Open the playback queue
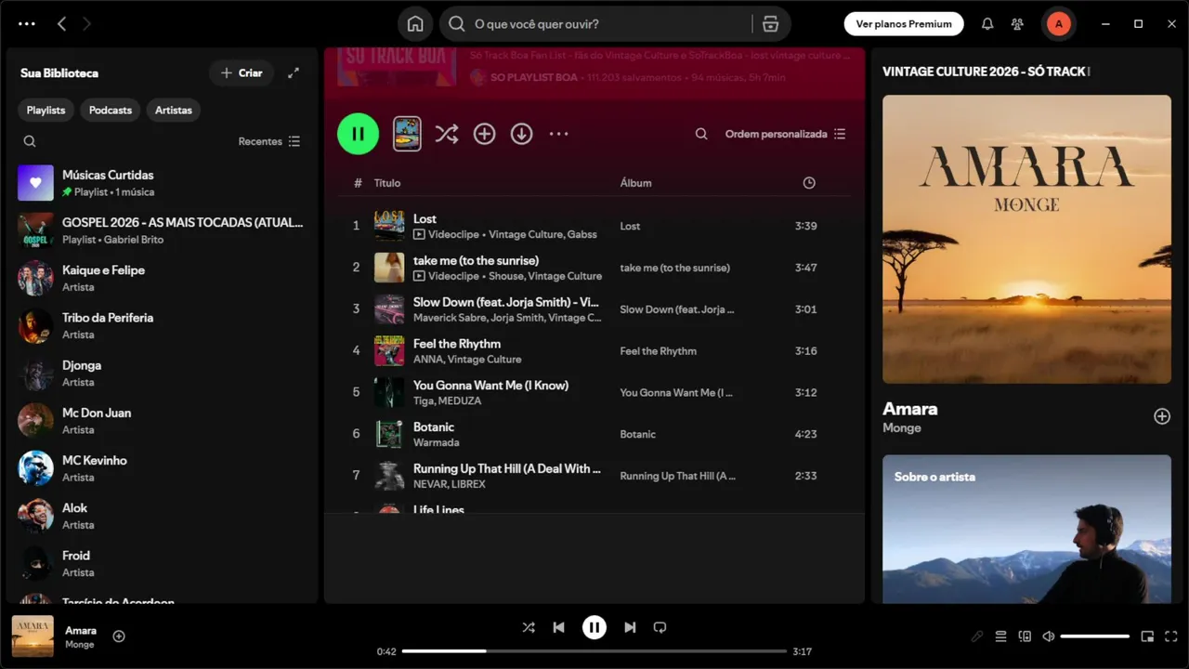This screenshot has height=669, width=1189. (1000, 636)
